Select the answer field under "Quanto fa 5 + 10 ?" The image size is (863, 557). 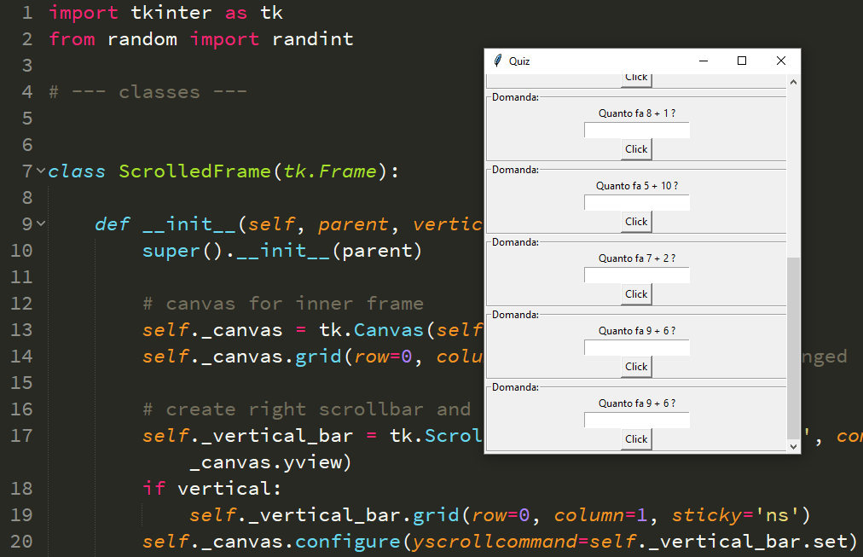tap(636, 202)
